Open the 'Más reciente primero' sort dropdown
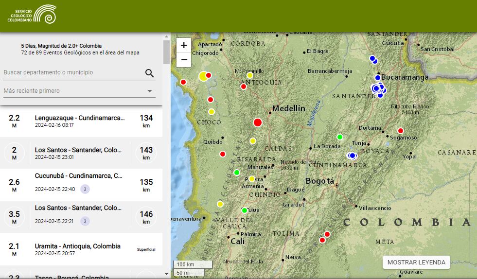Image resolution: width=477 pixels, height=279 pixels. click(x=78, y=91)
